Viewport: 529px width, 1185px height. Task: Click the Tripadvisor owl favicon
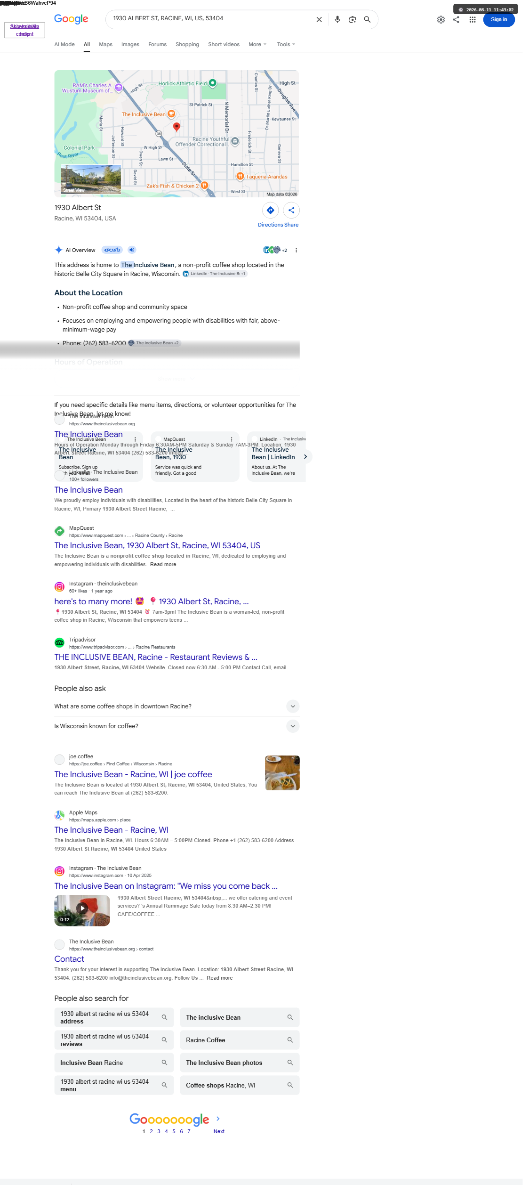59,643
